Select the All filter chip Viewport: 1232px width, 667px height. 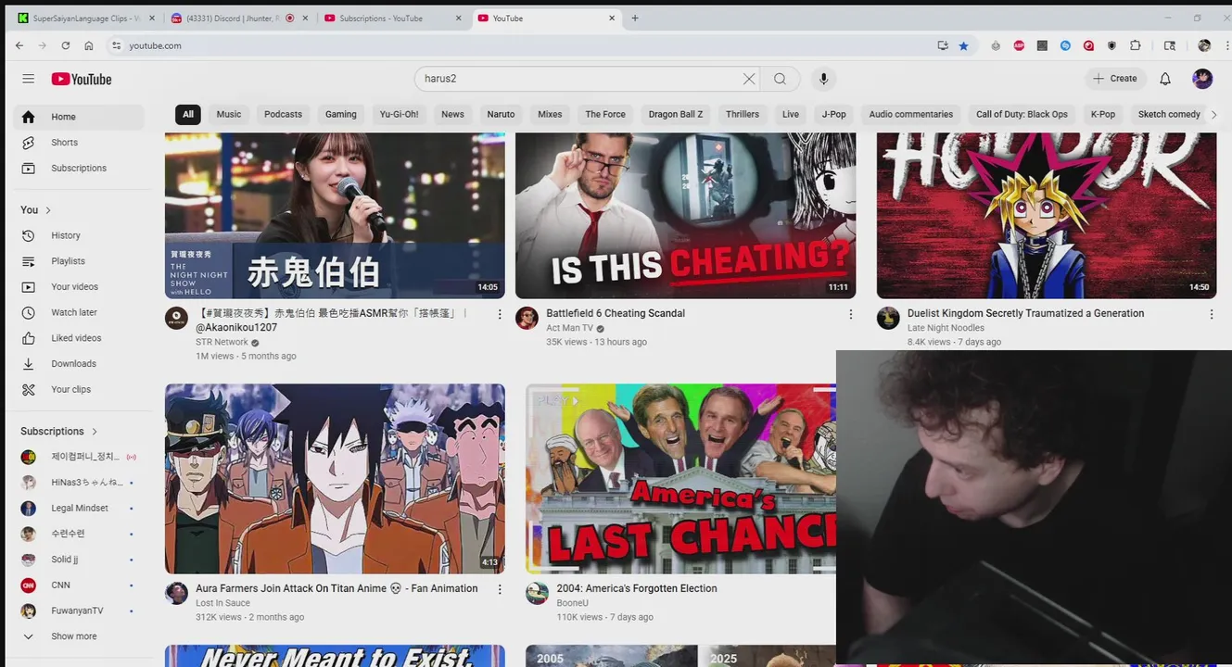[x=188, y=115]
